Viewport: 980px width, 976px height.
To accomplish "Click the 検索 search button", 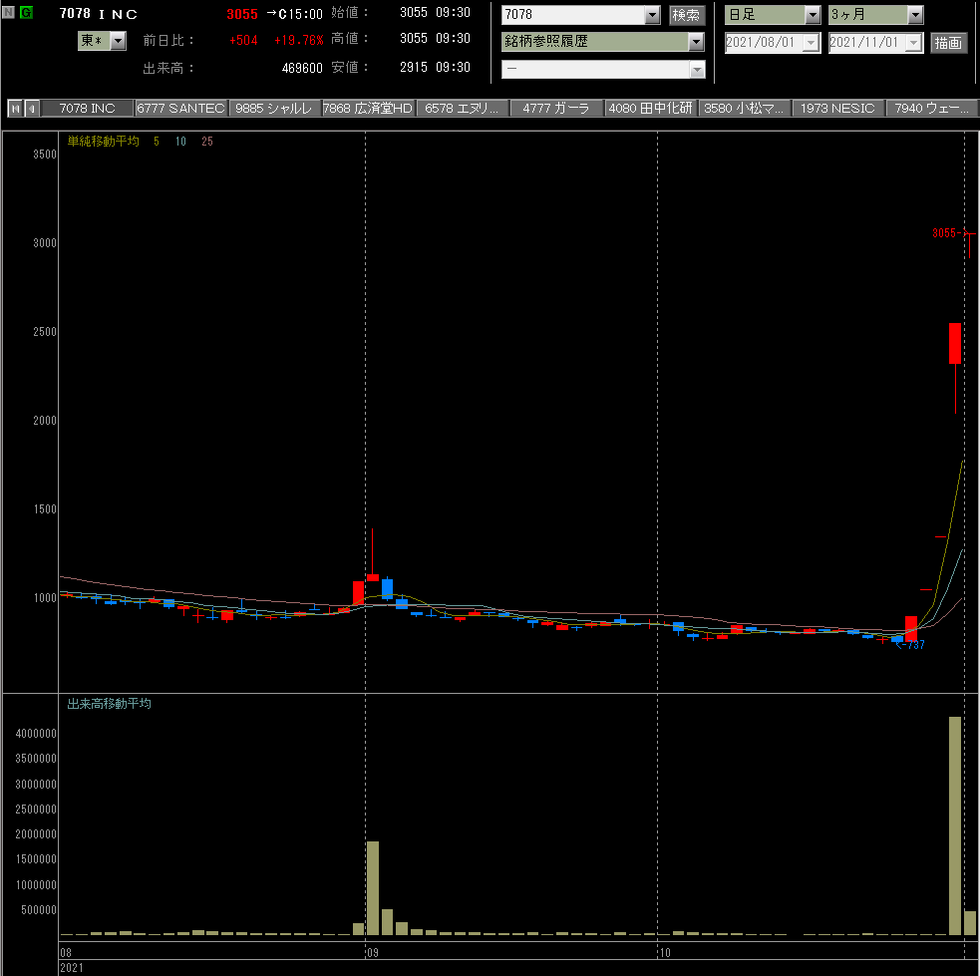I will 686,15.
